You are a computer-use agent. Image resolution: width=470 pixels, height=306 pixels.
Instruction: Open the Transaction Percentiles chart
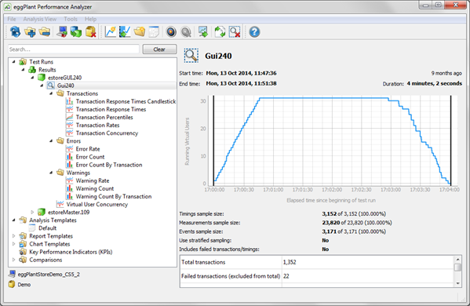pos(104,117)
